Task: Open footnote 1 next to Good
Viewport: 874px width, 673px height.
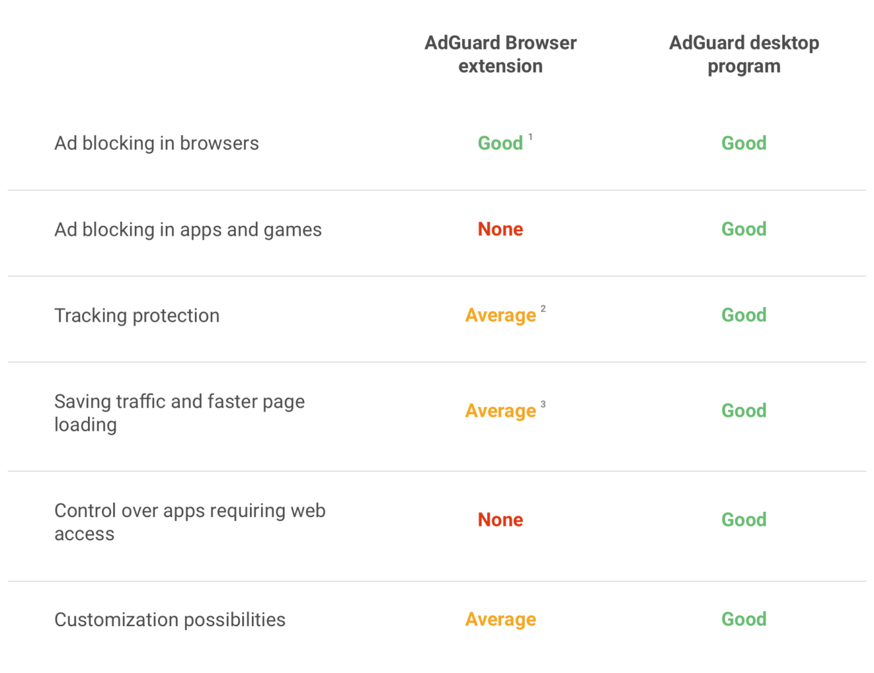Action: point(530,137)
